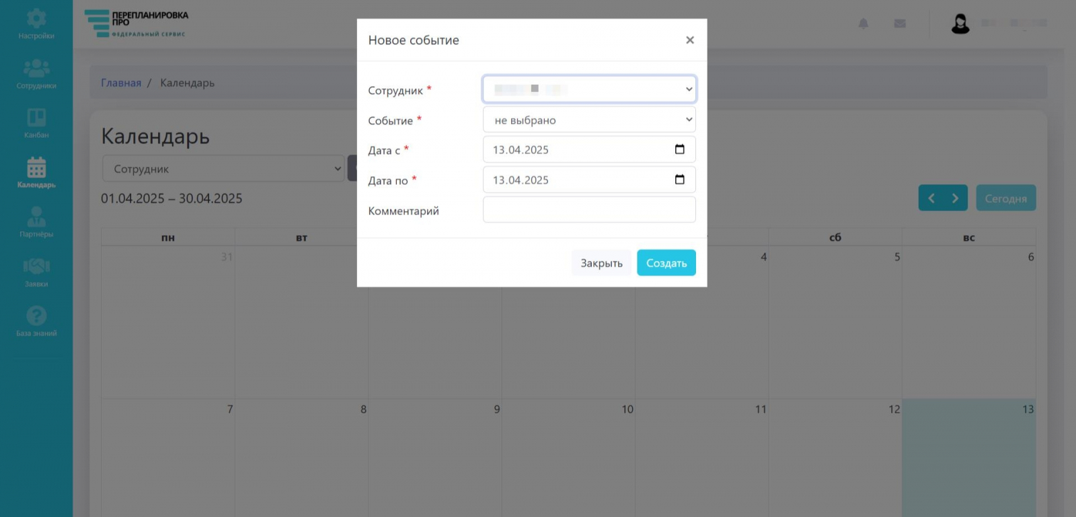Open the messages envelope icon

click(900, 24)
